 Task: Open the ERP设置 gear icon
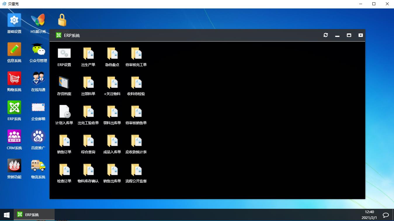(64, 54)
